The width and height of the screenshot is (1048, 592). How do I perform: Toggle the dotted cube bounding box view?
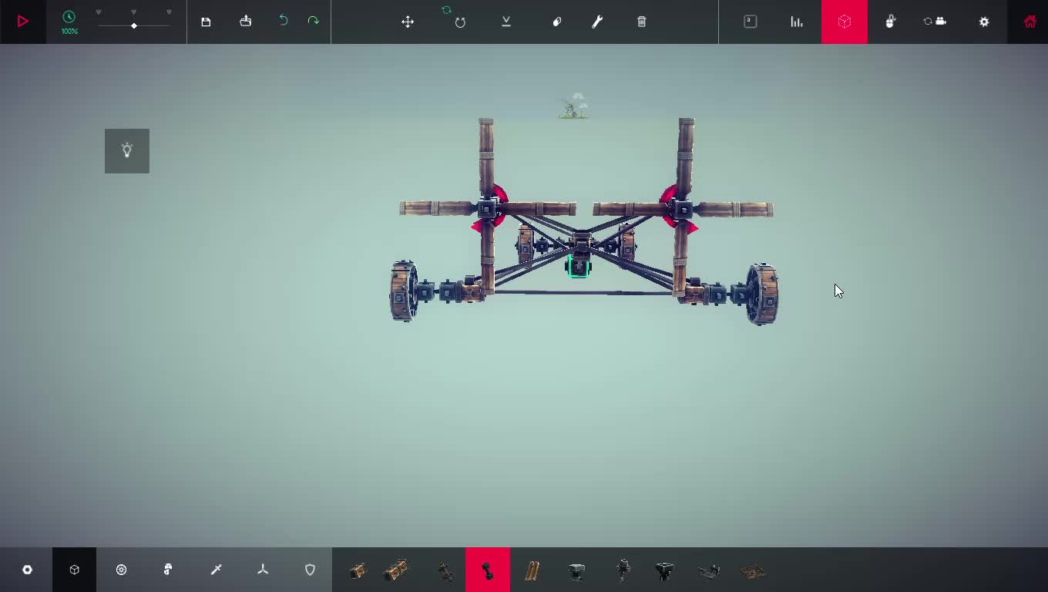pyautogui.click(x=845, y=22)
